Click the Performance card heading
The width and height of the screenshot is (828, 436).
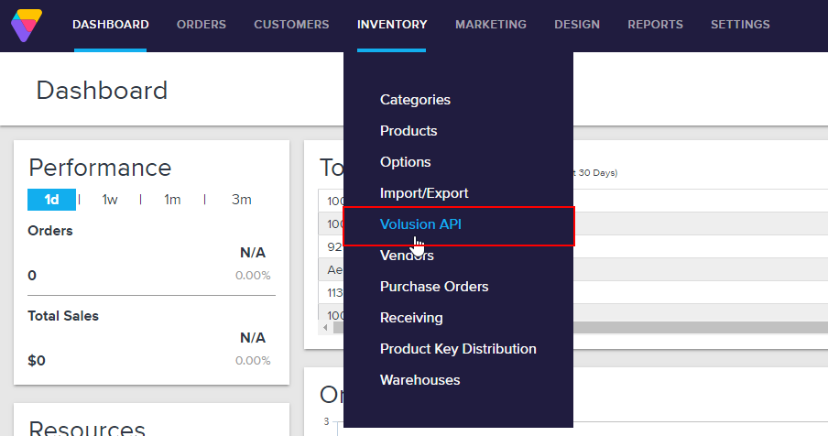(x=100, y=168)
